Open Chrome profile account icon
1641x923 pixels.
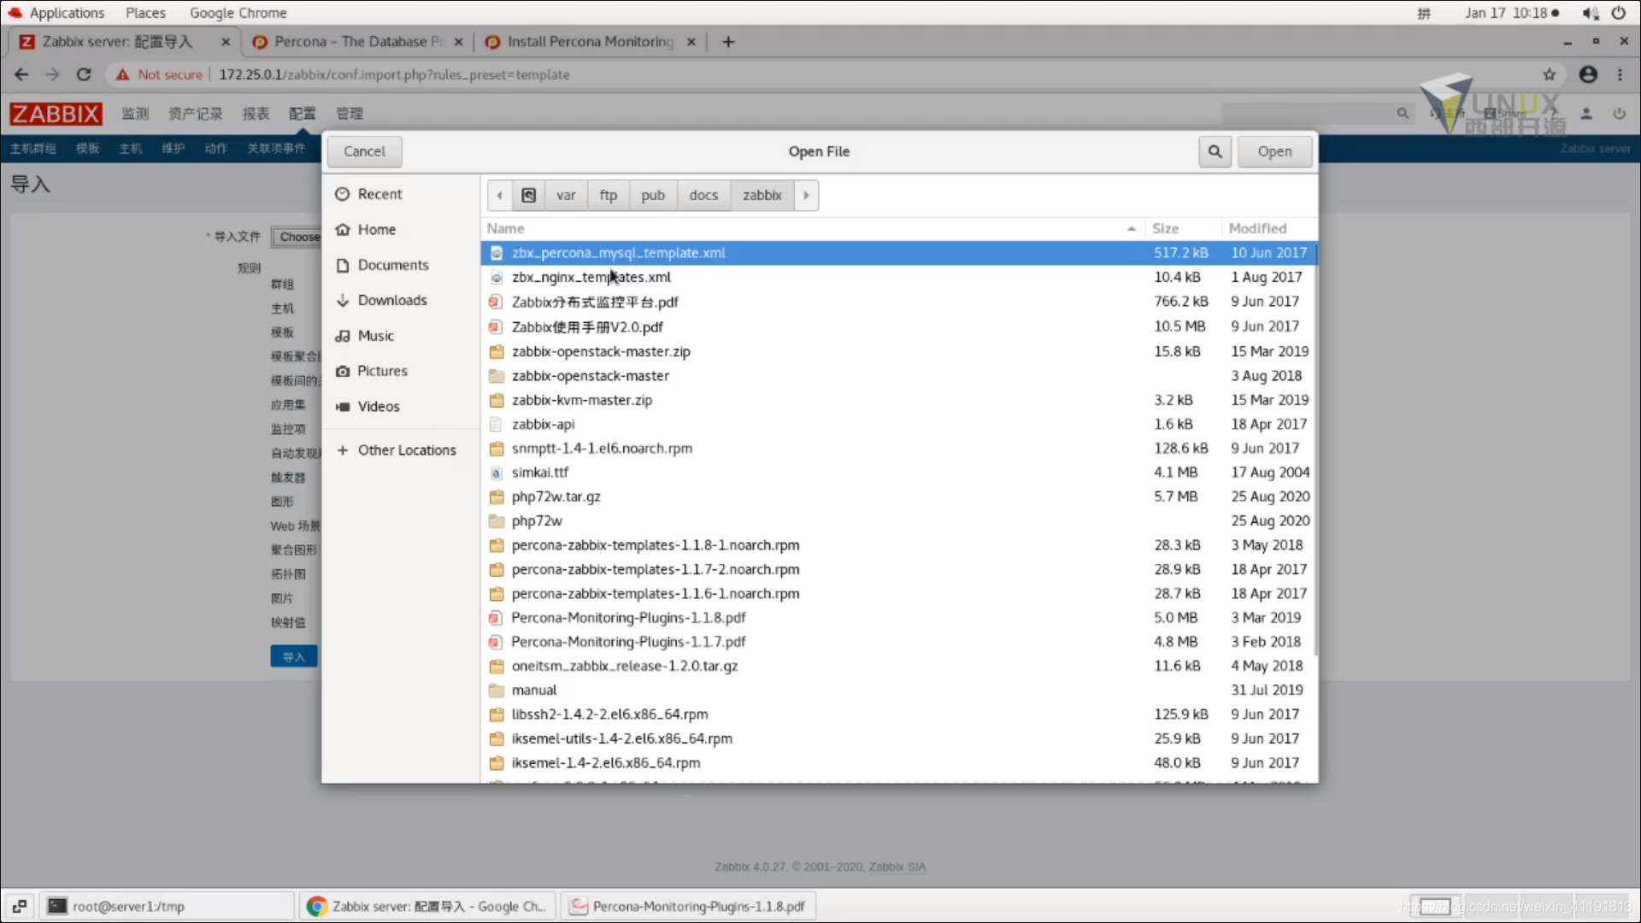[1588, 74]
